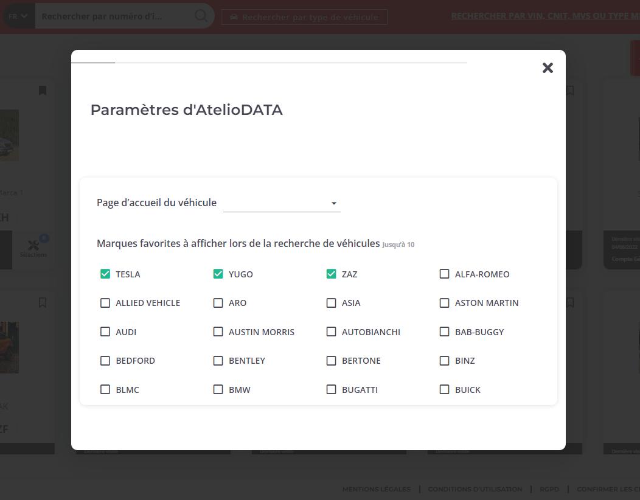
Task: Enable the BMW brand checkbox
Action: 218,389
